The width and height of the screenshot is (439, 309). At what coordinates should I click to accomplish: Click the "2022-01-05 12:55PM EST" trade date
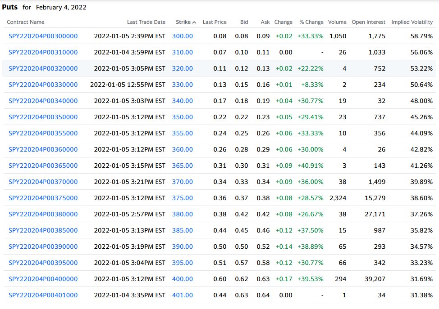[128, 85]
